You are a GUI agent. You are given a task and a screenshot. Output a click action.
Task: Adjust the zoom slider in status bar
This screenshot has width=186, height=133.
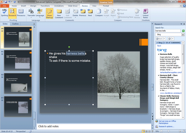(168, 131)
